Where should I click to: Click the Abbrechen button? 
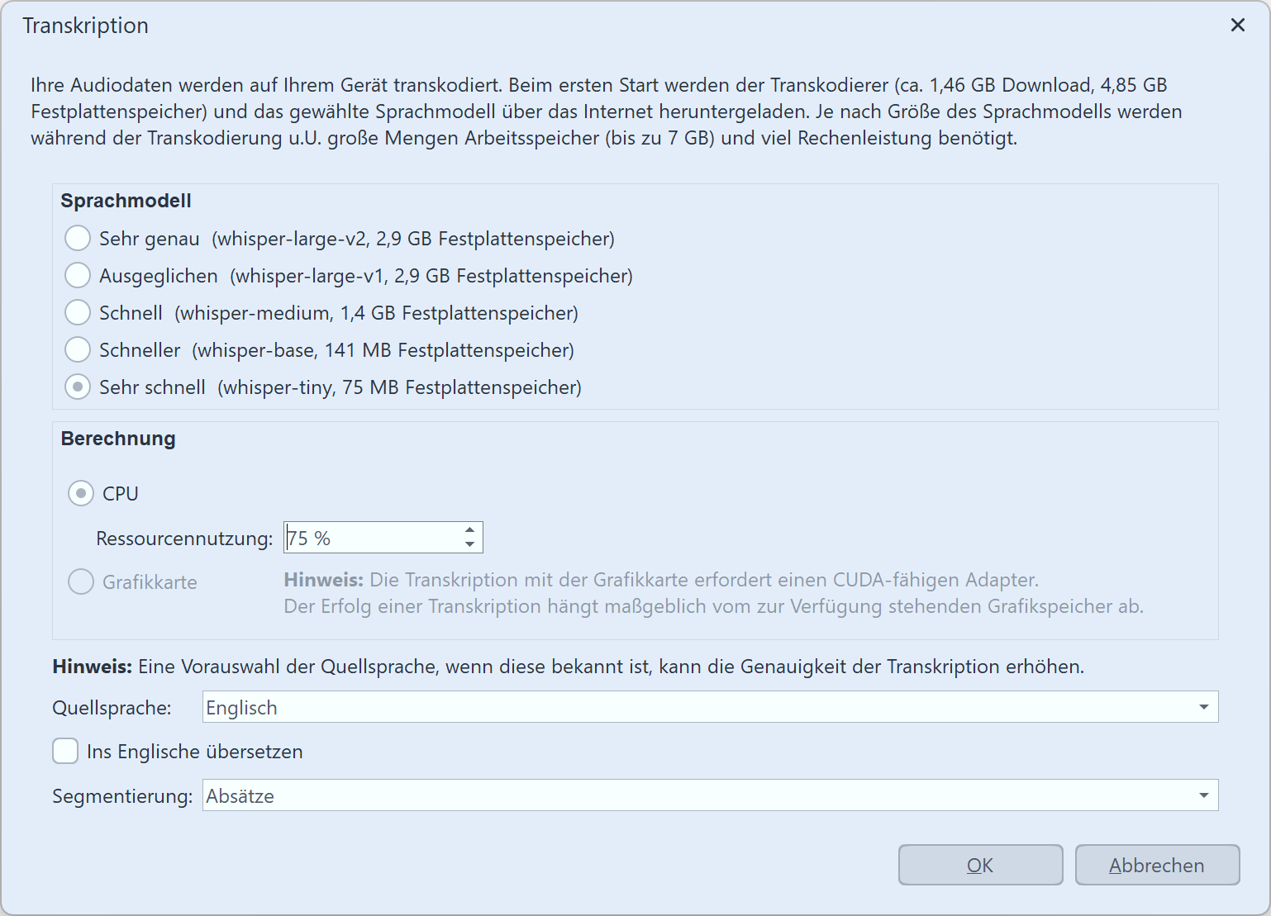[1157, 865]
